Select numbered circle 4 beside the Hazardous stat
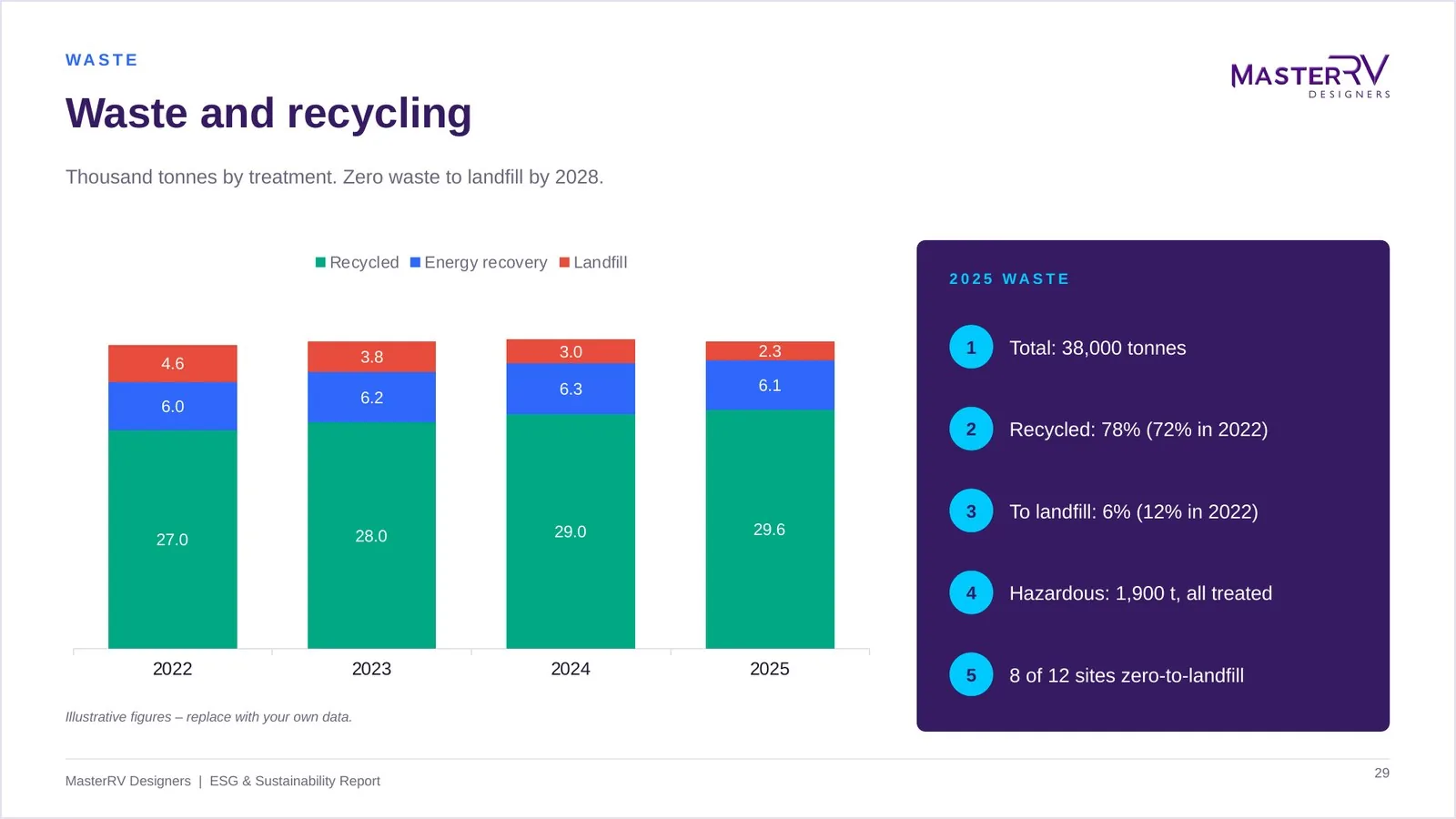The width and height of the screenshot is (1456, 819). point(971,592)
